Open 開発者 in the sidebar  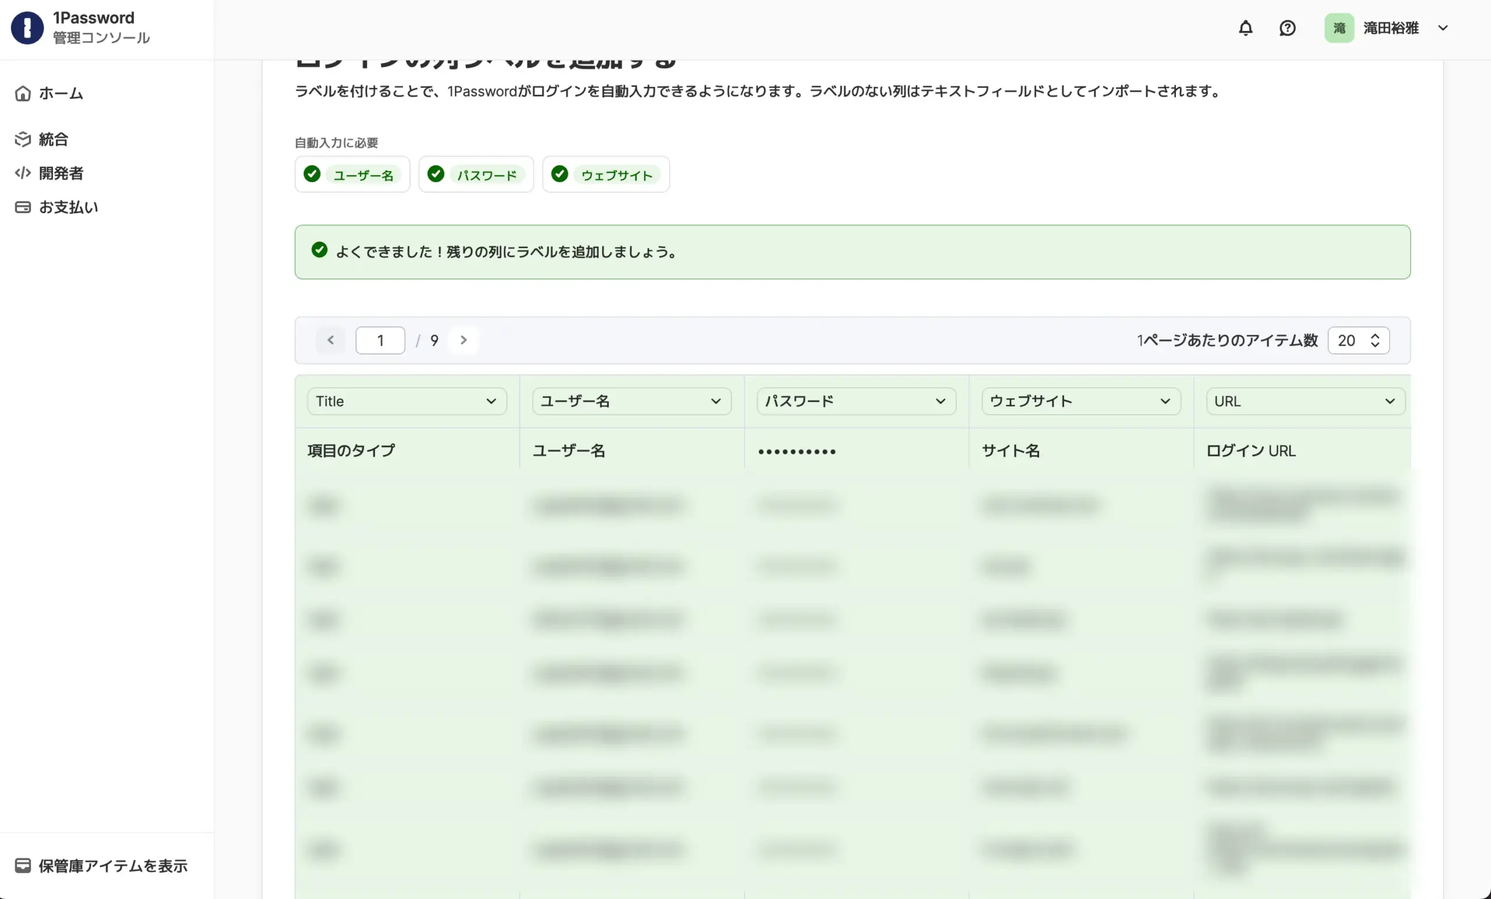61,173
